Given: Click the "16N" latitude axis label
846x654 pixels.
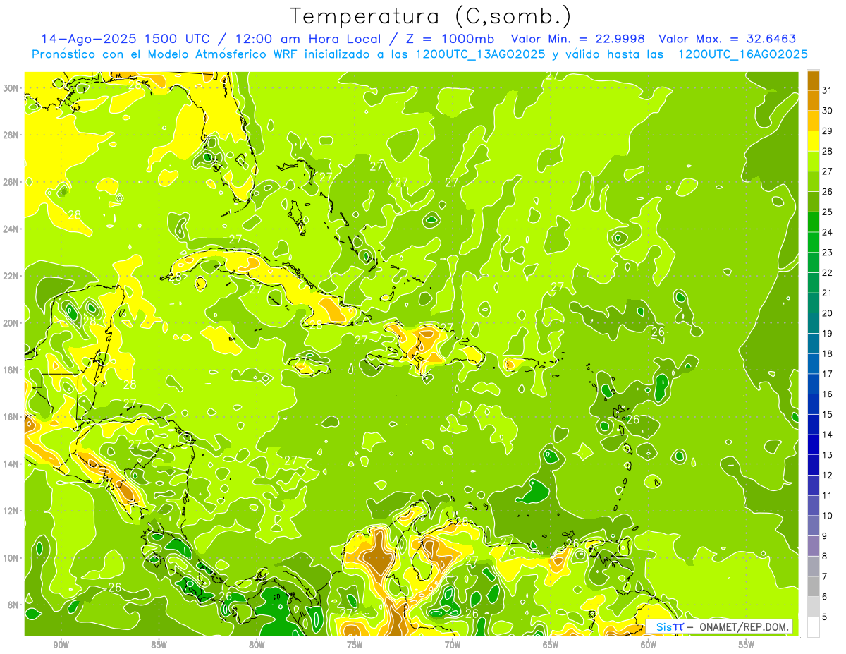Looking at the screenshot, I should [x=11, y=417].
